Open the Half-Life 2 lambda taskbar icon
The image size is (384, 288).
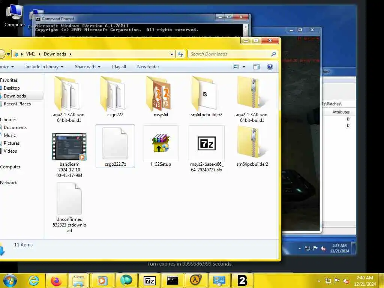[196, 280]
